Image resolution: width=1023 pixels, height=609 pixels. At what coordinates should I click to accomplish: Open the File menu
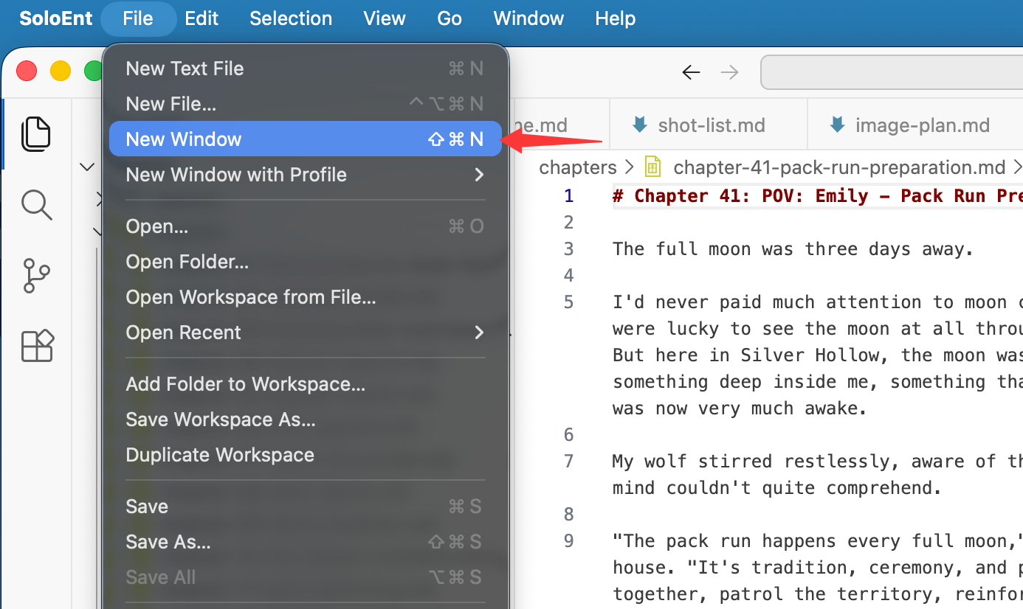tap(138, 18)
